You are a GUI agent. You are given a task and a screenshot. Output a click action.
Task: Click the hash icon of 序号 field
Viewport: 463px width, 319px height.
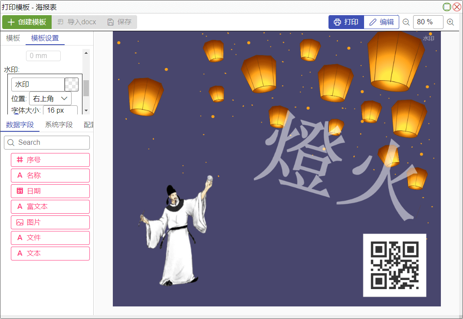pyautogui.click(x=20, y=160)
